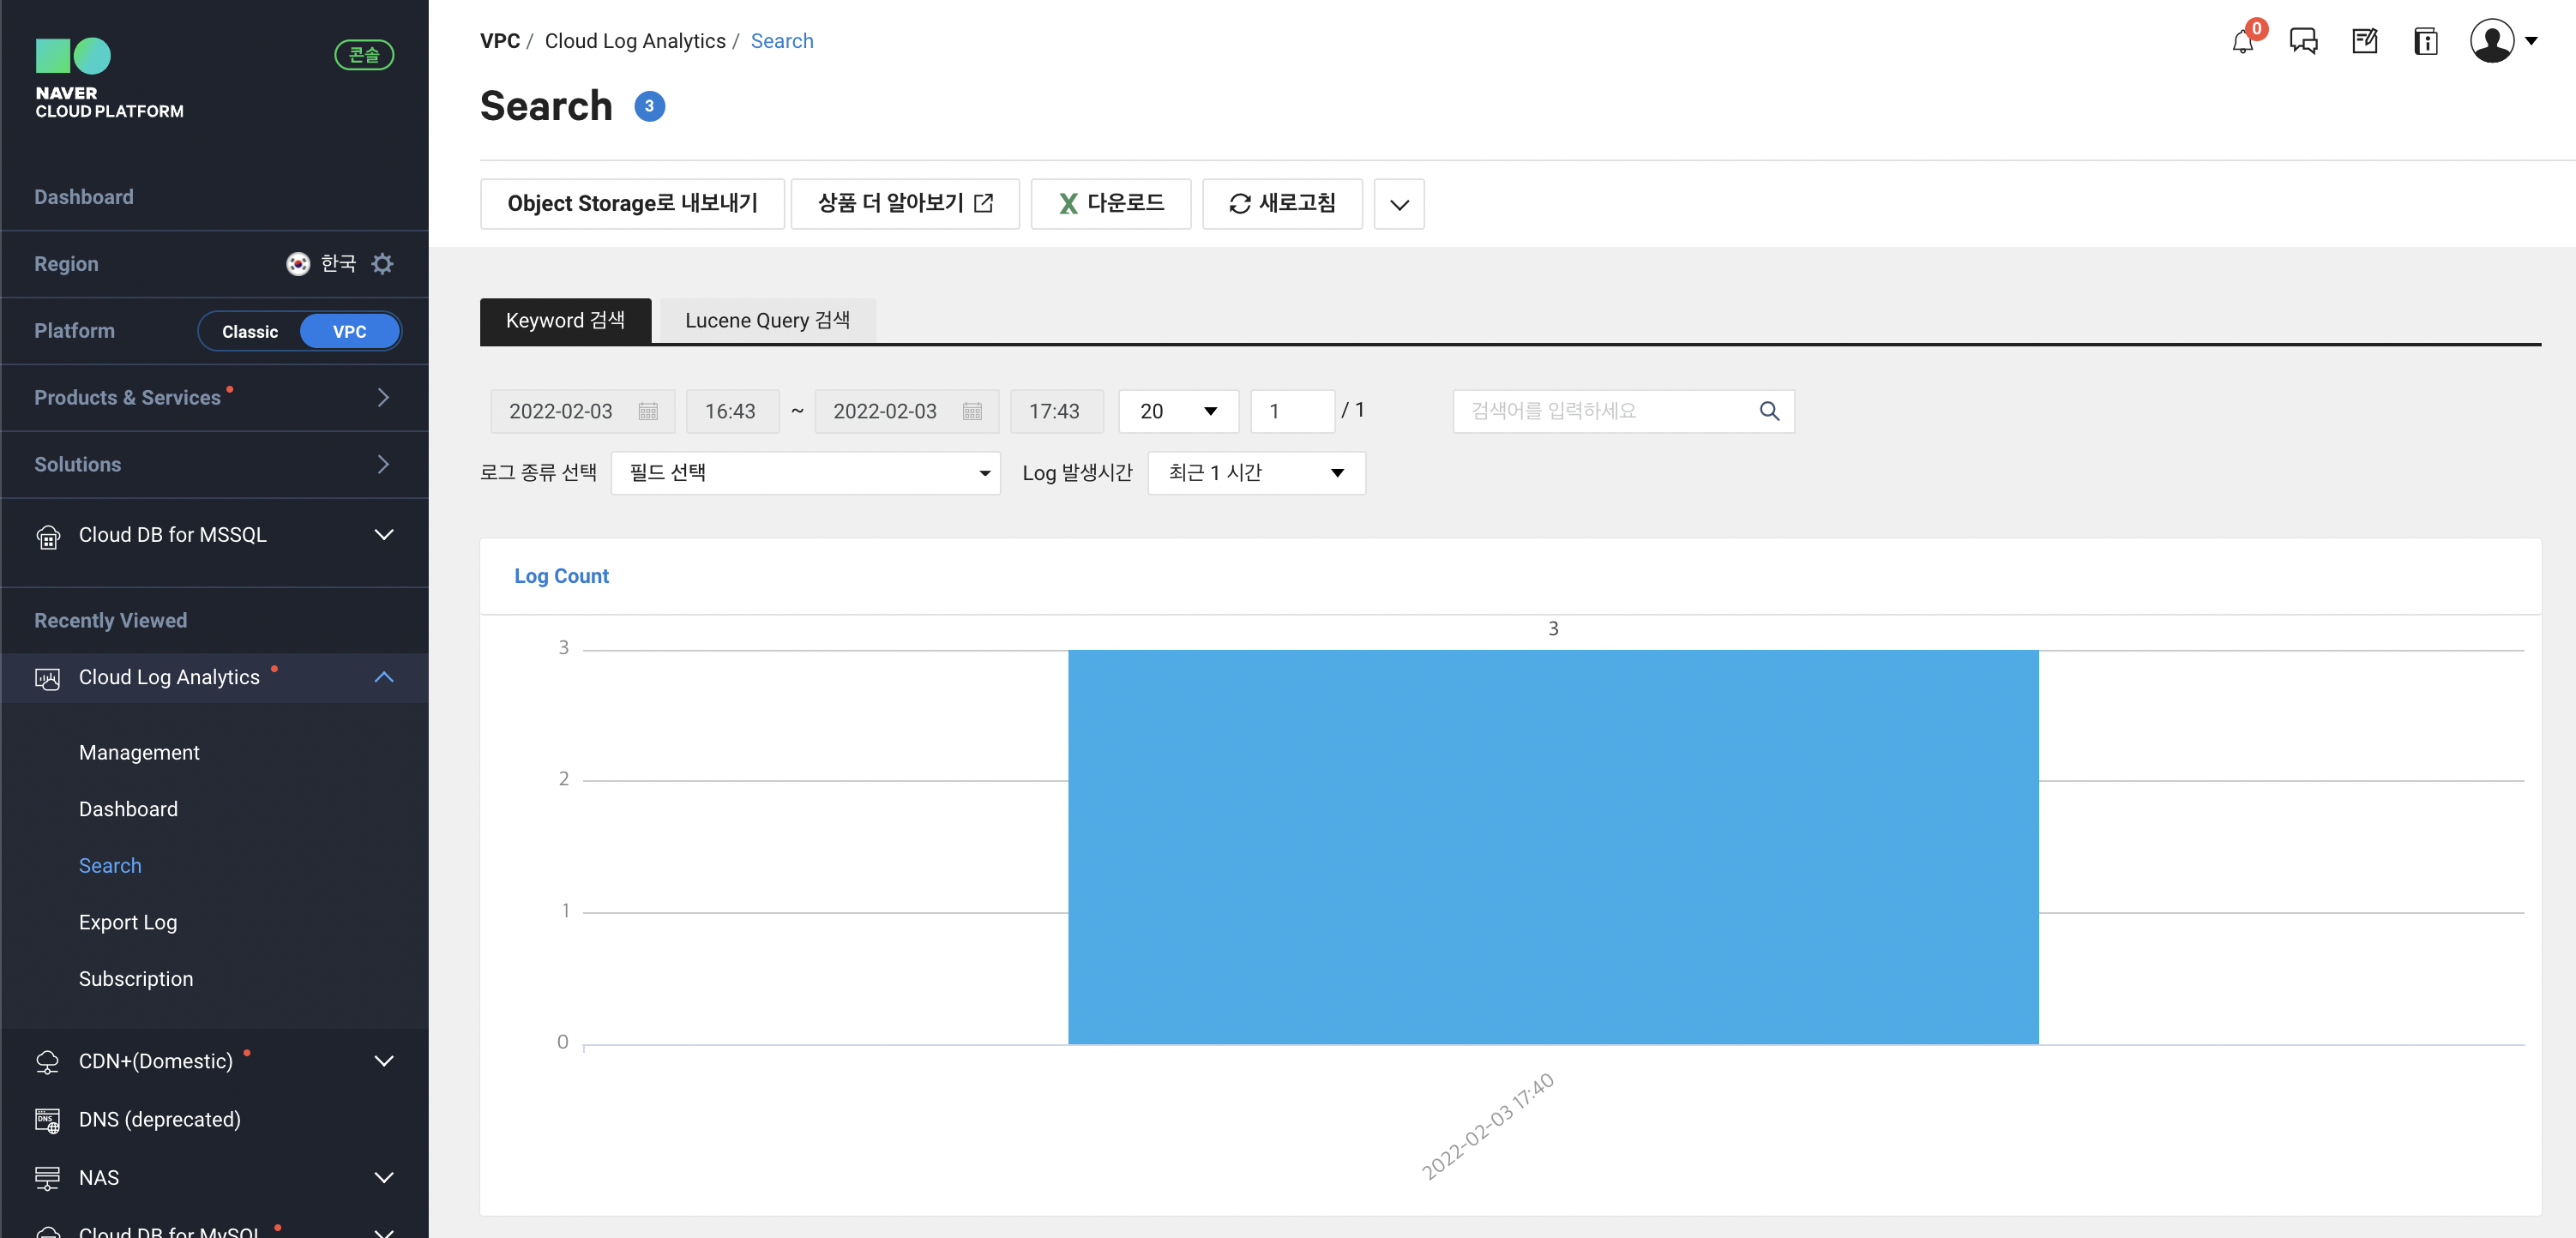Open the end date calendar icon
This screenshot has height=1238, width=2576.
pos(972,411)
